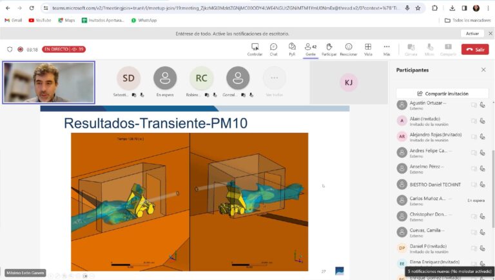Open browser extensions puzzle icon
Image resolution: width=495 pixels, height=280 pixels.
(x=434, y=8)
